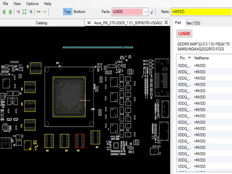Click the fit-to-window green arrows icon
This screenshot has width=232, height=174.
pos(24,12)
